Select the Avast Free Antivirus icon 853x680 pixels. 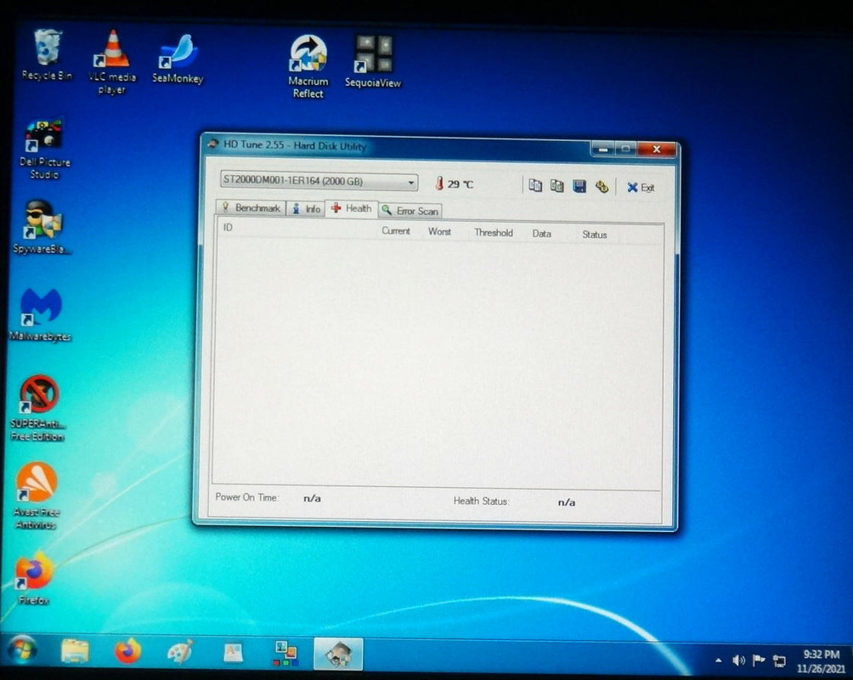click(x=36, y=496)
